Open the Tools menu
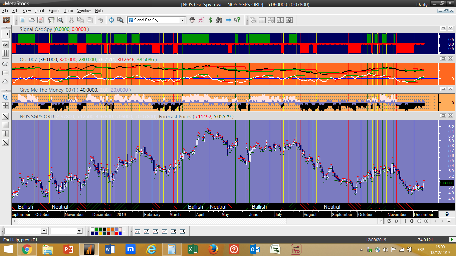Viewport: 456px width, 256px height. click(68, 11)
